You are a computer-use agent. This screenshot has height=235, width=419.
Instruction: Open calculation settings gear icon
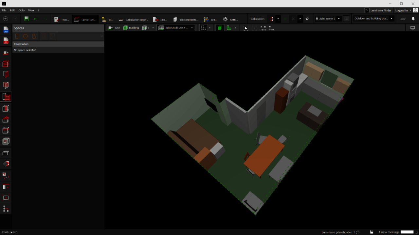[x=307, y=19]
